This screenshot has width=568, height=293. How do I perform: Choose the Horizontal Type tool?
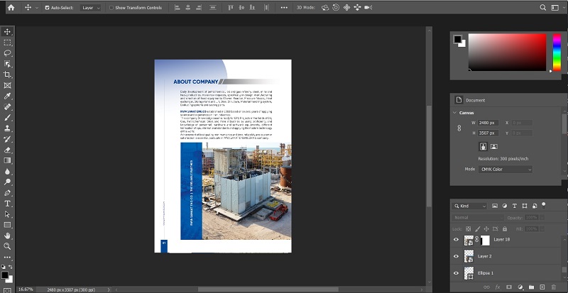[x=7, y=204]
